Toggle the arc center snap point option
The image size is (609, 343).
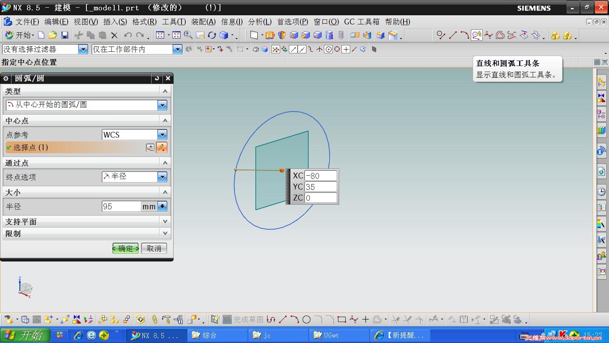click(328, 49)
